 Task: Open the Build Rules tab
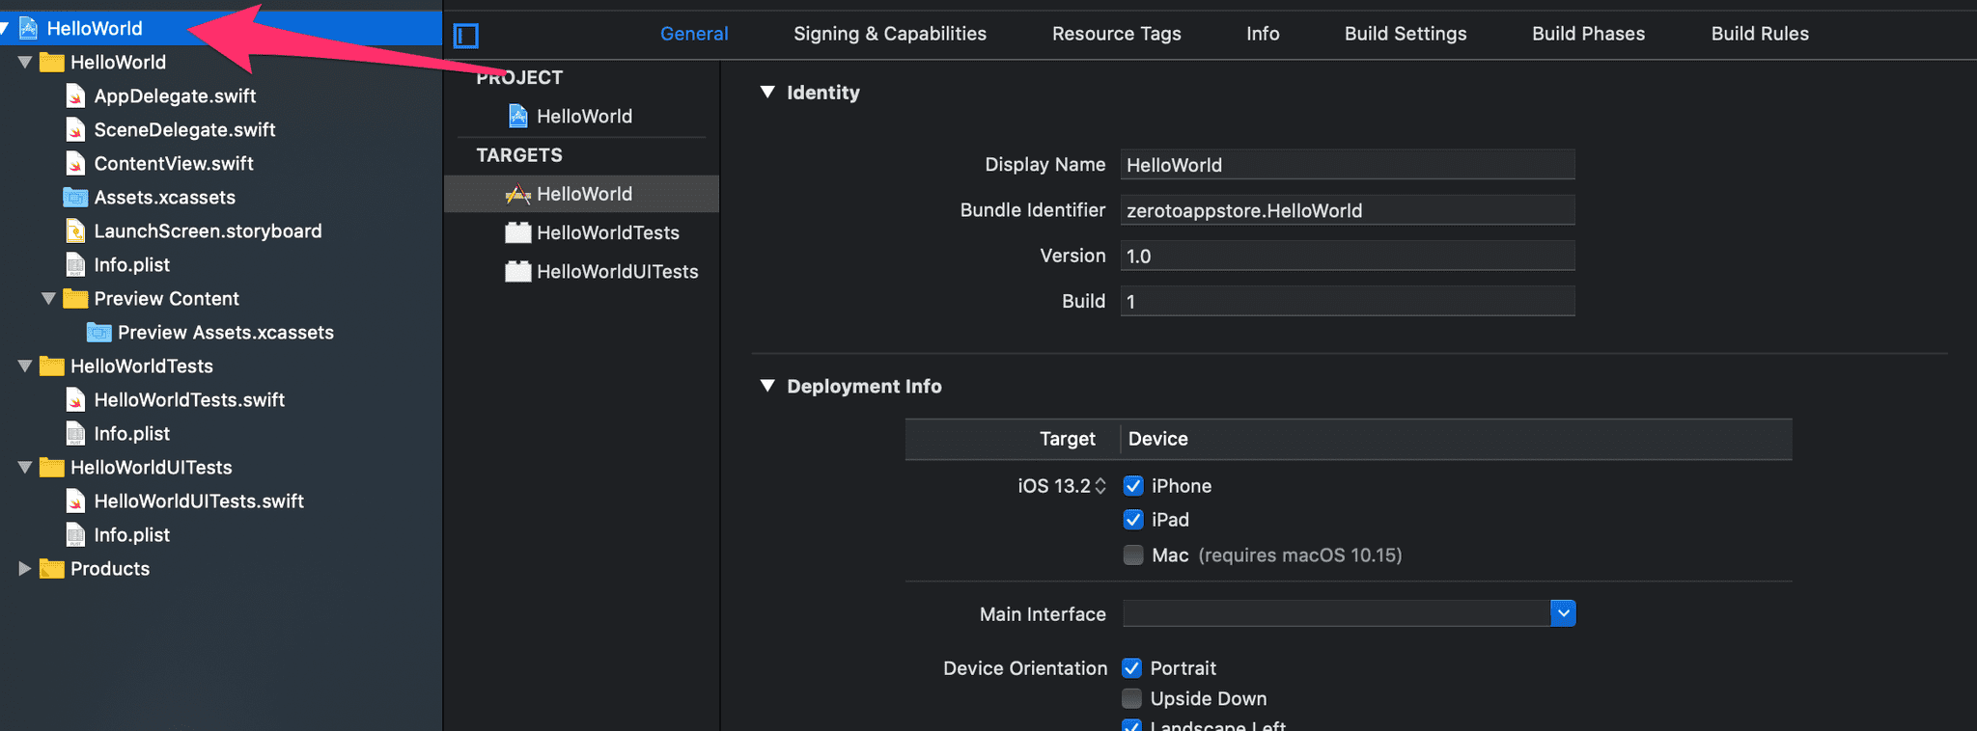[1760, 34]
